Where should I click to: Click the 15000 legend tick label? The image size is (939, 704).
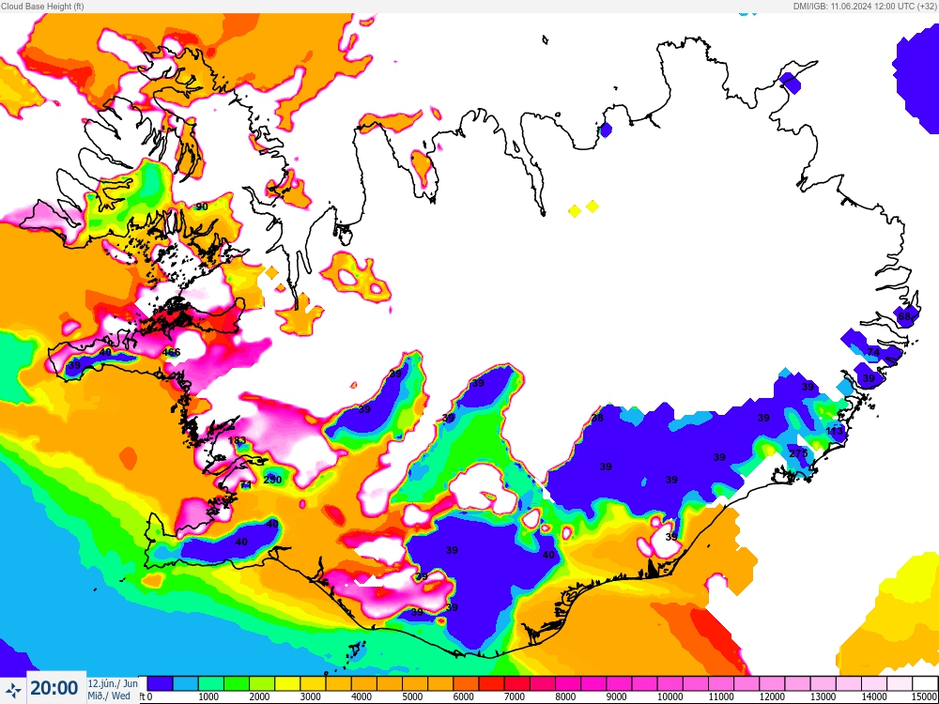click(x=925, y=696)
